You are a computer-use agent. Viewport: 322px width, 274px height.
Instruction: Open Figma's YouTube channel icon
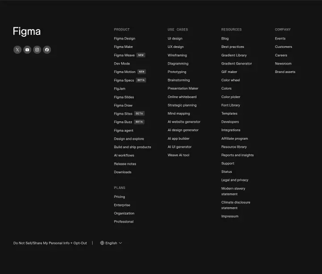[27, 50]
